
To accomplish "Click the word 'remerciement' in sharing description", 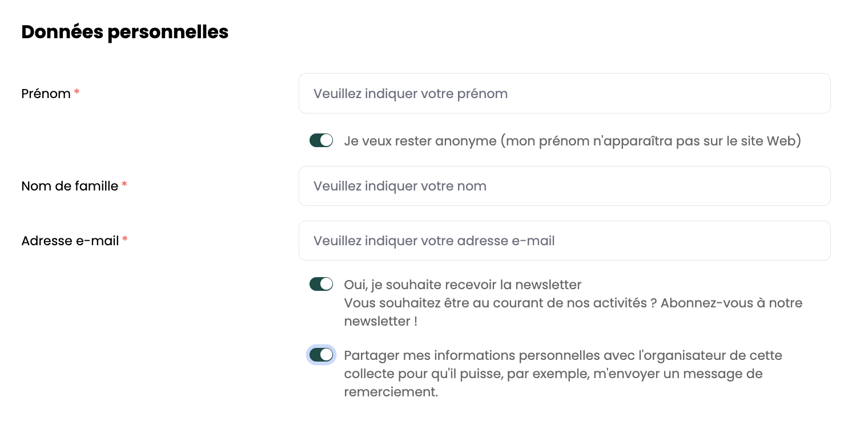I will (x=389, y=392).
